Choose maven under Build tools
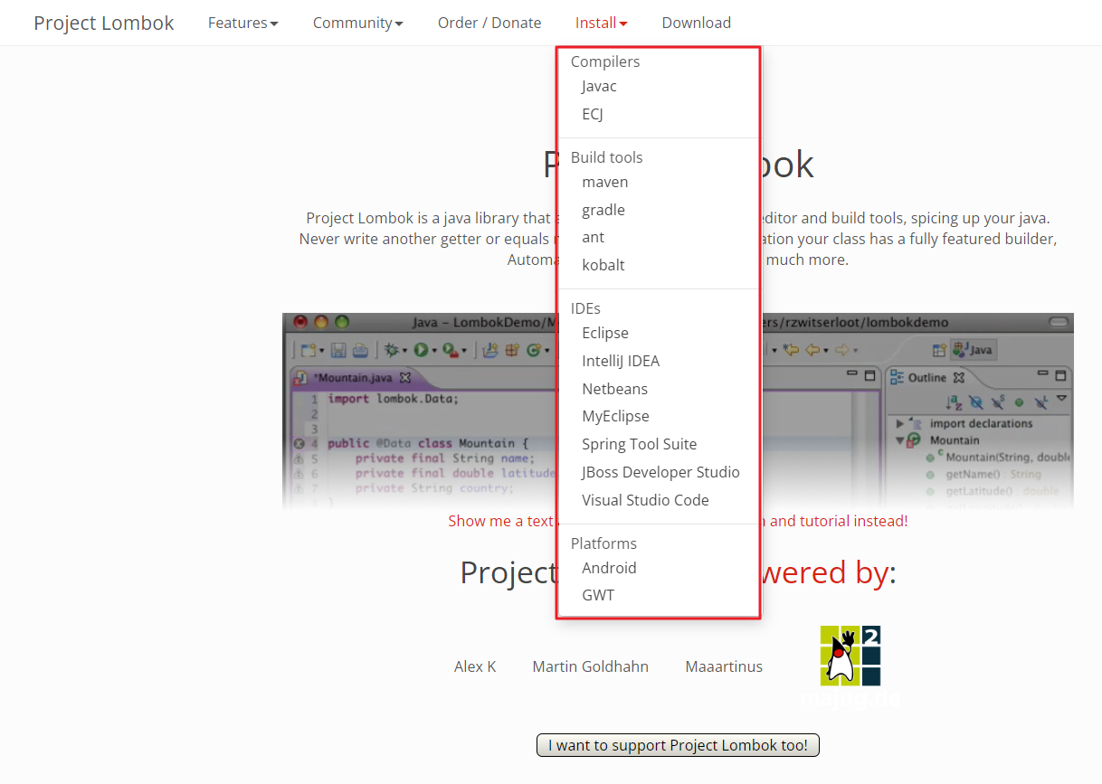 coord(604,182)
